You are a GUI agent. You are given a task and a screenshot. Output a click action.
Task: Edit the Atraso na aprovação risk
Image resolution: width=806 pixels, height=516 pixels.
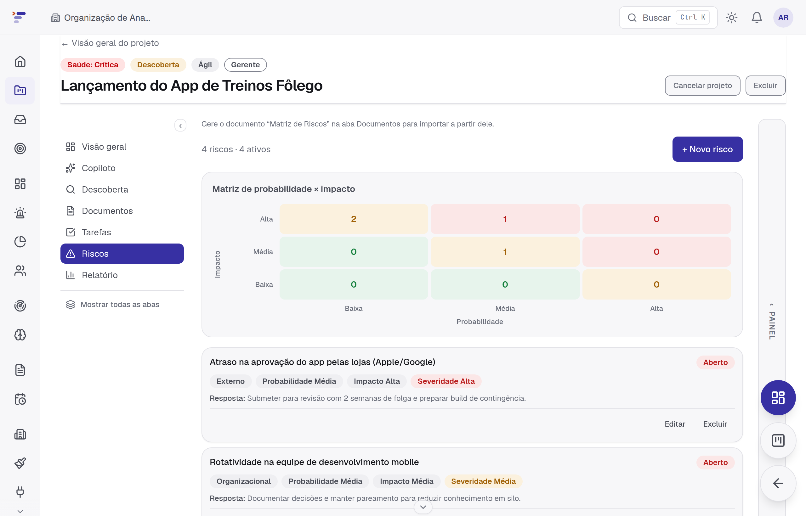pyautogui.click(x=675, y=424)
